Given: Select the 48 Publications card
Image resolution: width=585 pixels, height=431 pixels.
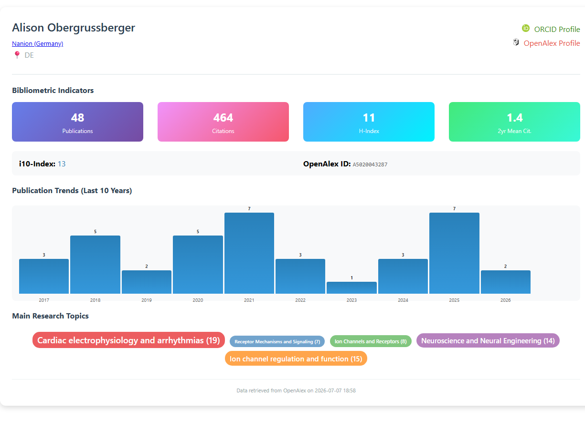Looking at the screenshot, I should [x=77, y=122].
